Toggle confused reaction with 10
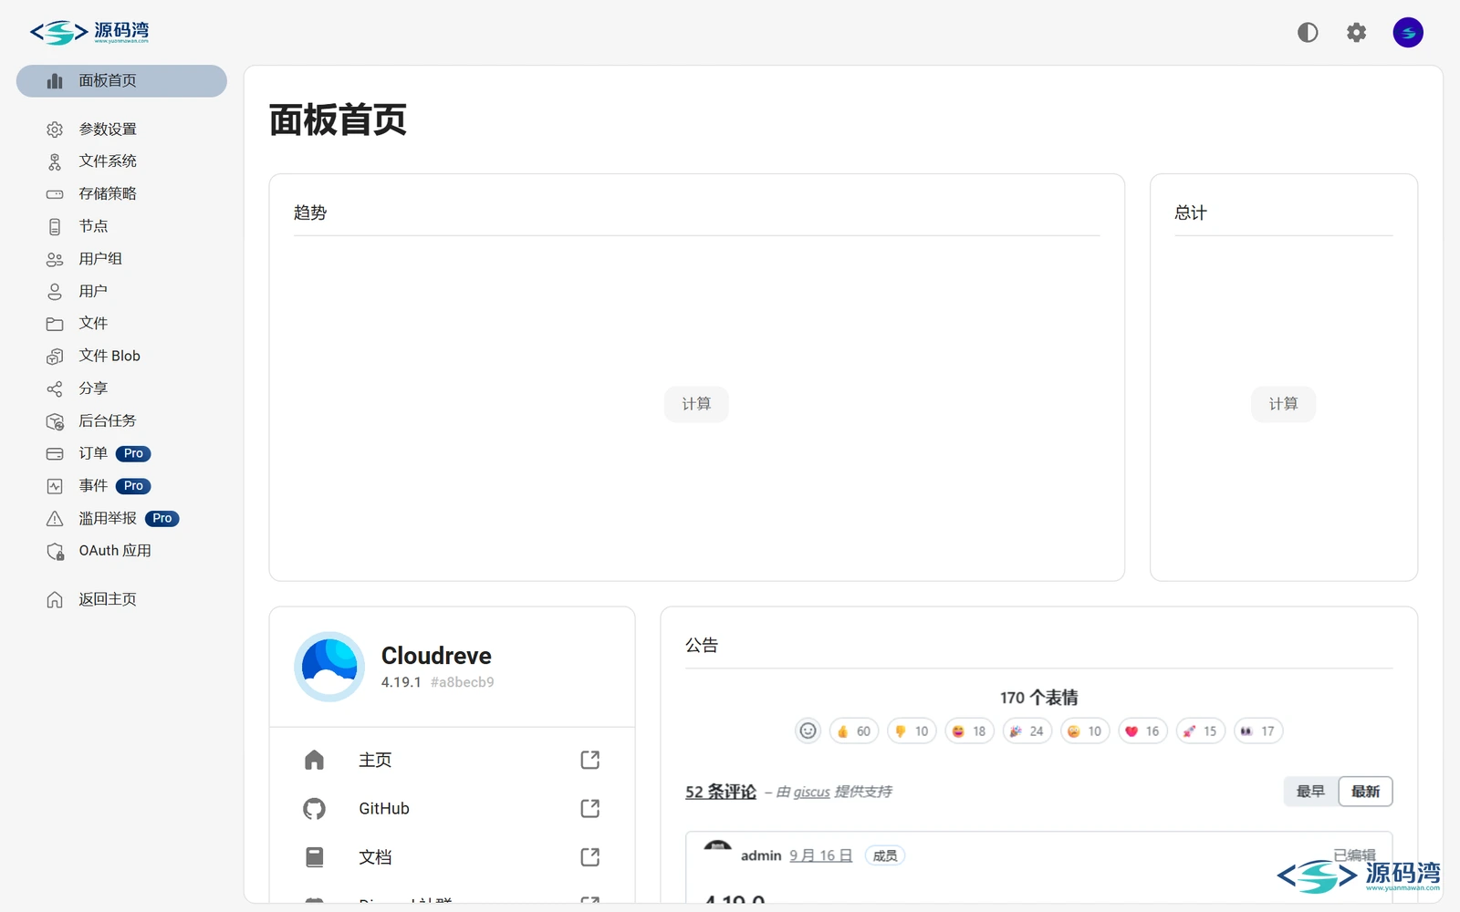The width and height of the screenshot is (1460, 912). coord(1085,731)
